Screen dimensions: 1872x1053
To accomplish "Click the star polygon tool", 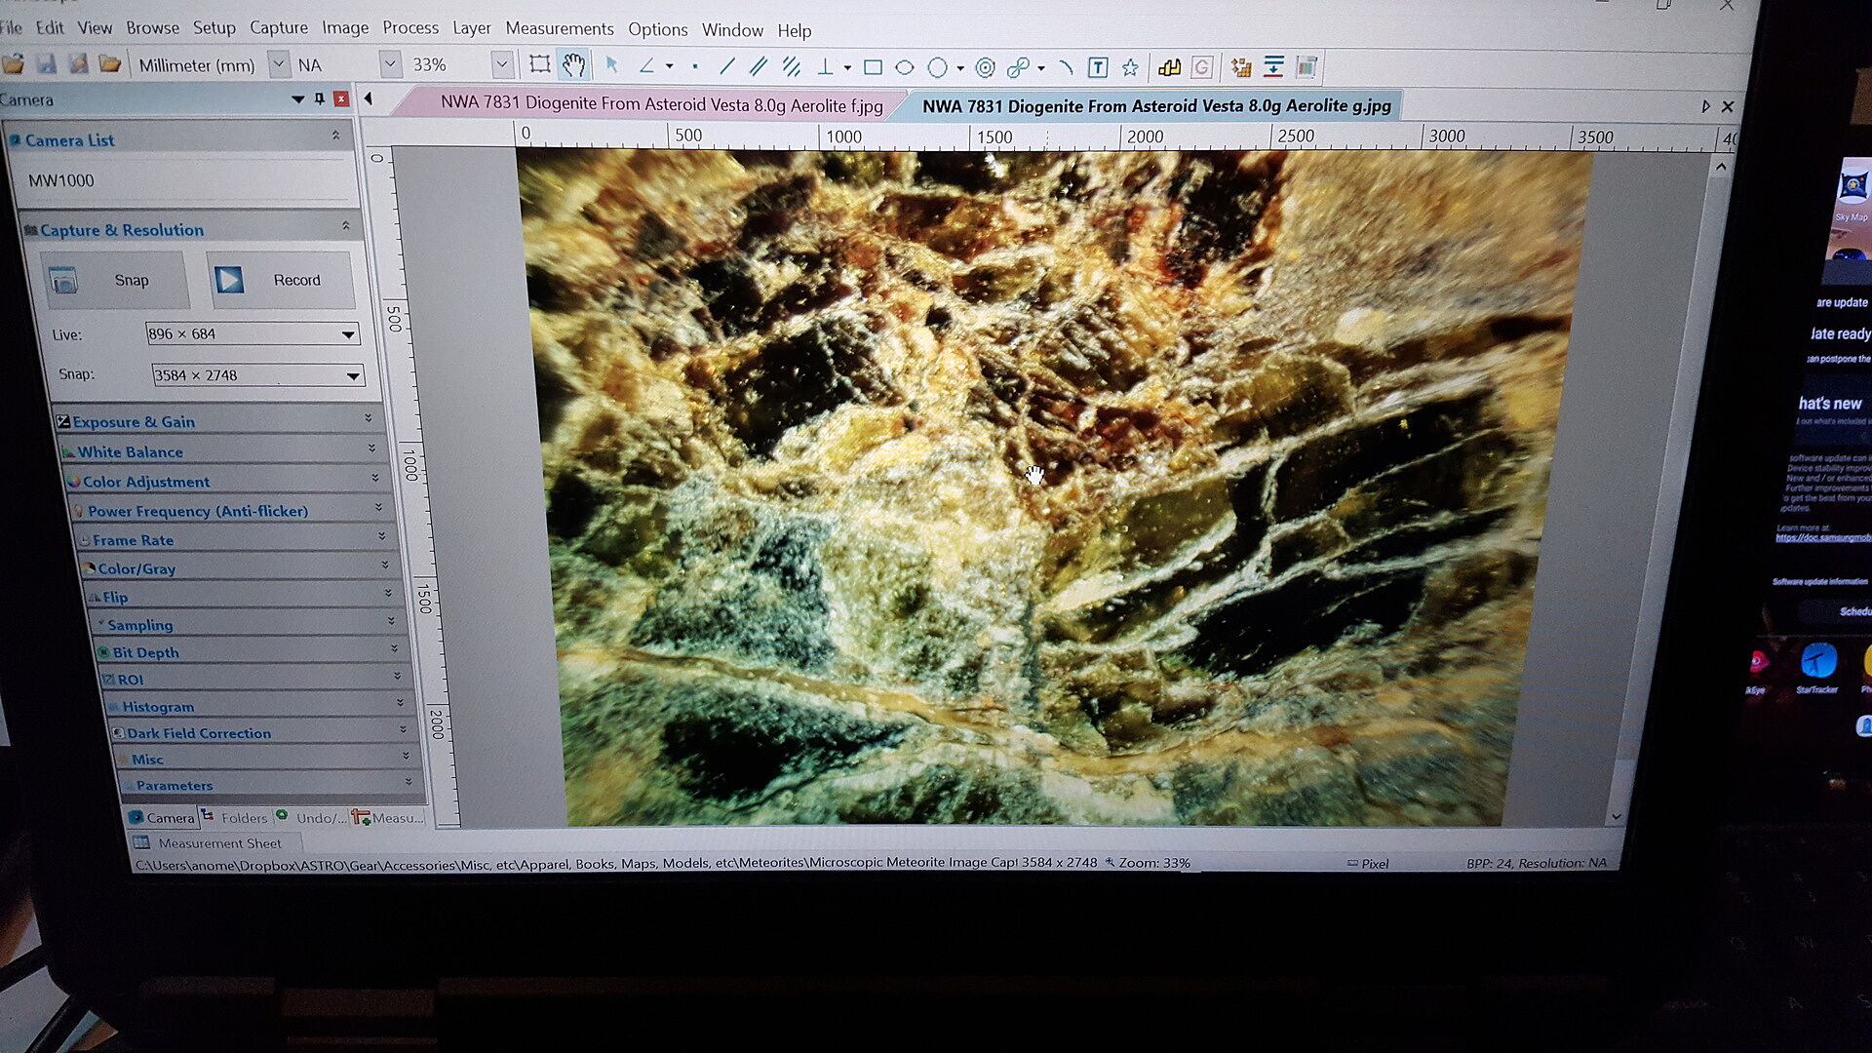I will click(x=1130, y=67).
